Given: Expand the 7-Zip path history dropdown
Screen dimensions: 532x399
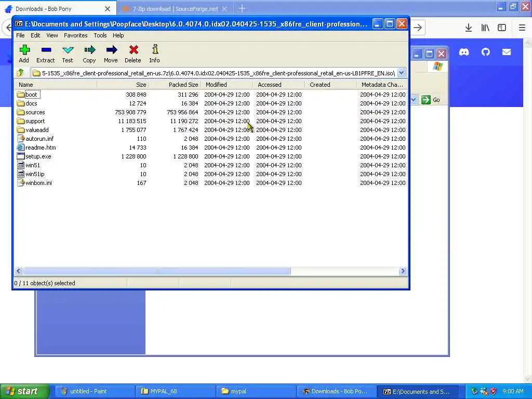Looking at the screenshot, I should coord(402,73).
